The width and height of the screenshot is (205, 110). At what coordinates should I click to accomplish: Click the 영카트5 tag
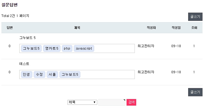click(52, 49)
